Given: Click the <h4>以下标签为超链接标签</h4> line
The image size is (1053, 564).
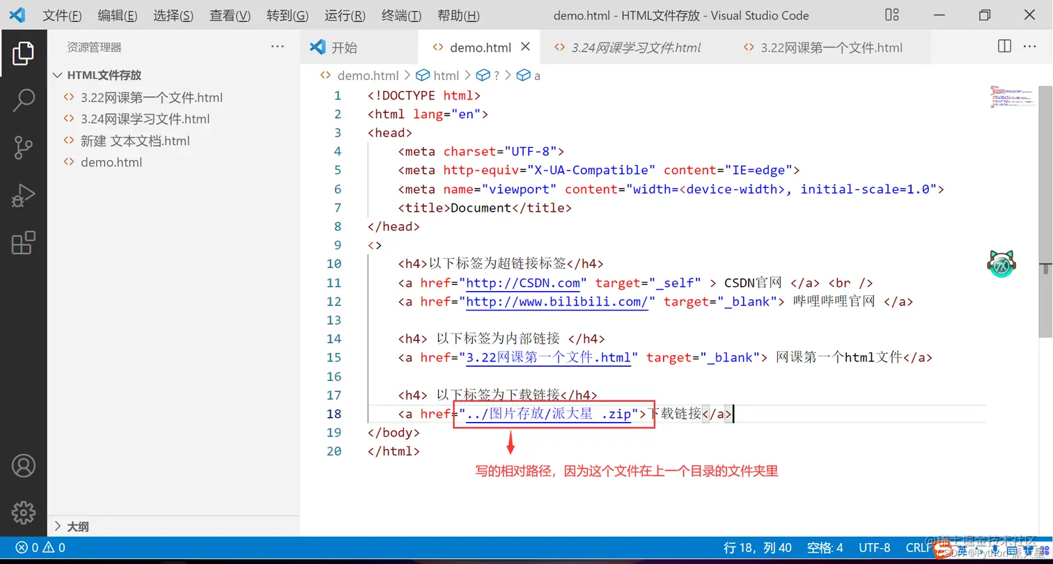Looking at the screenshot, I should pyautogui.click(x=501, y=264).
